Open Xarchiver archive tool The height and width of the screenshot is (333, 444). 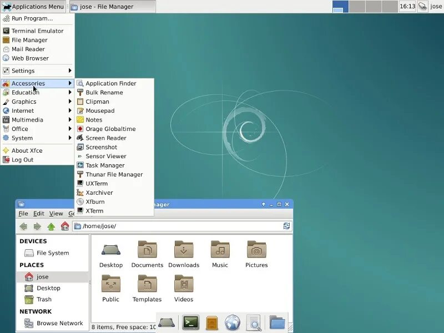click(114, 193)
